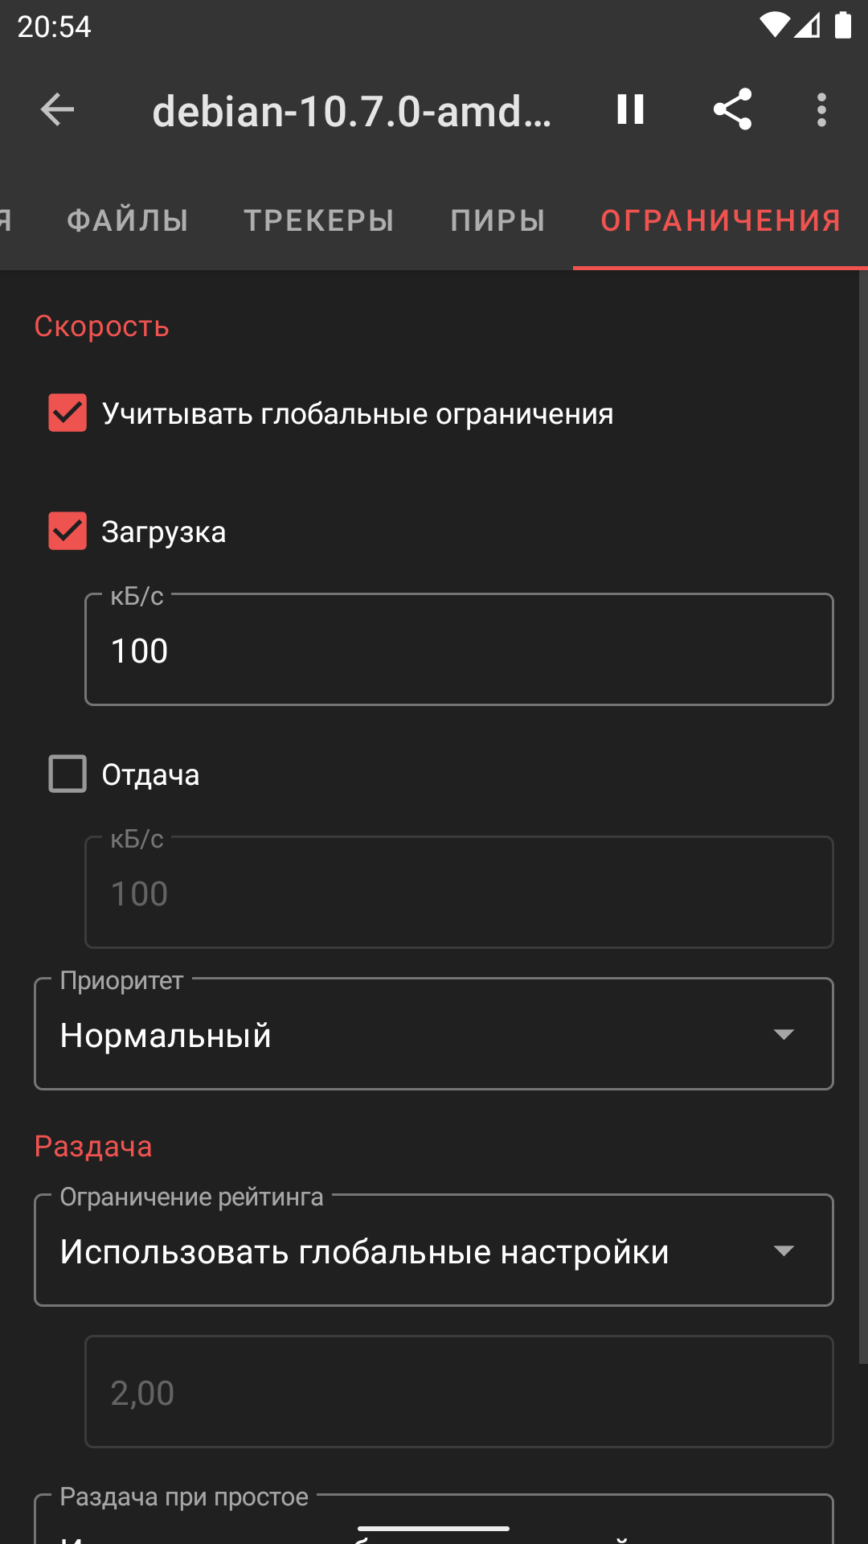The image size is (868, 1544).
Task: Open the Пиры tab
Action: pos(498,220)
